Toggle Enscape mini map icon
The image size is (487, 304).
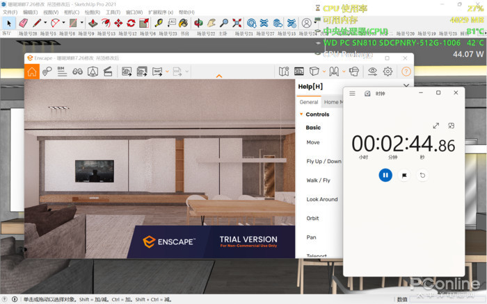284,71
